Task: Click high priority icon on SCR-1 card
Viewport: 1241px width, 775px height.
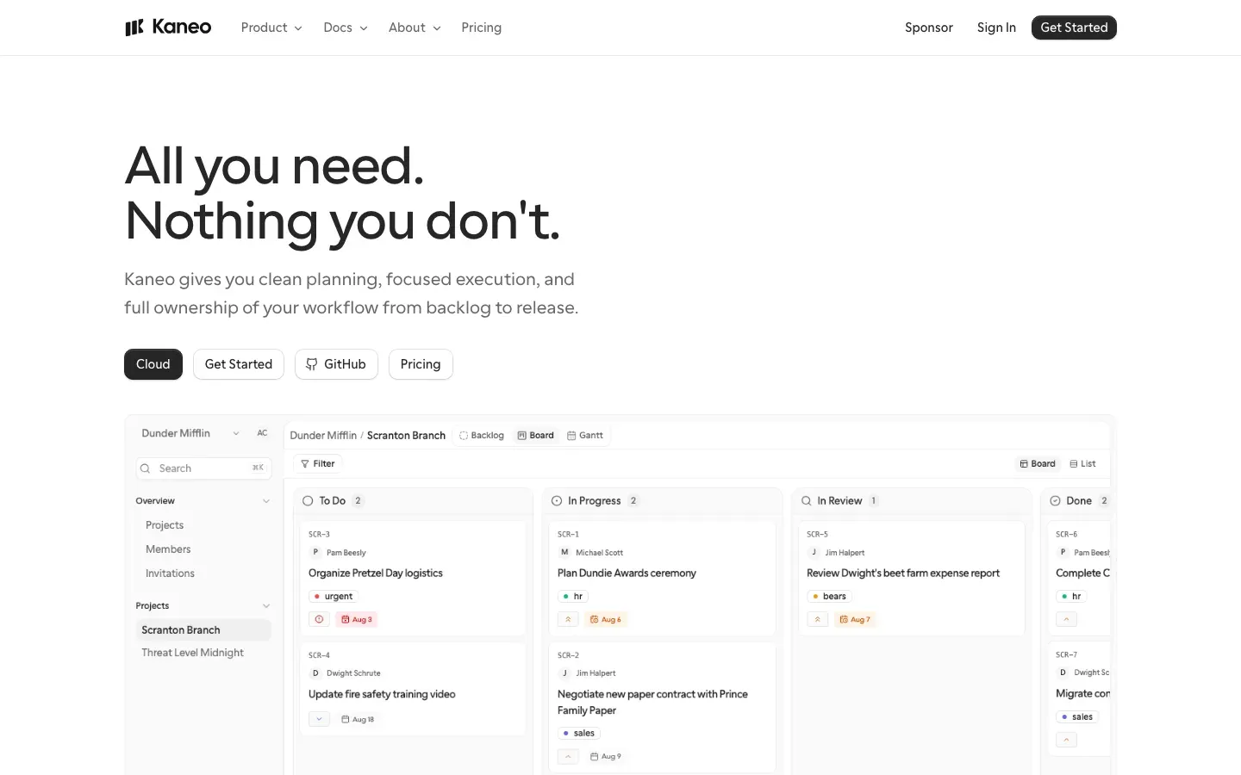Action: pos(568,619)
